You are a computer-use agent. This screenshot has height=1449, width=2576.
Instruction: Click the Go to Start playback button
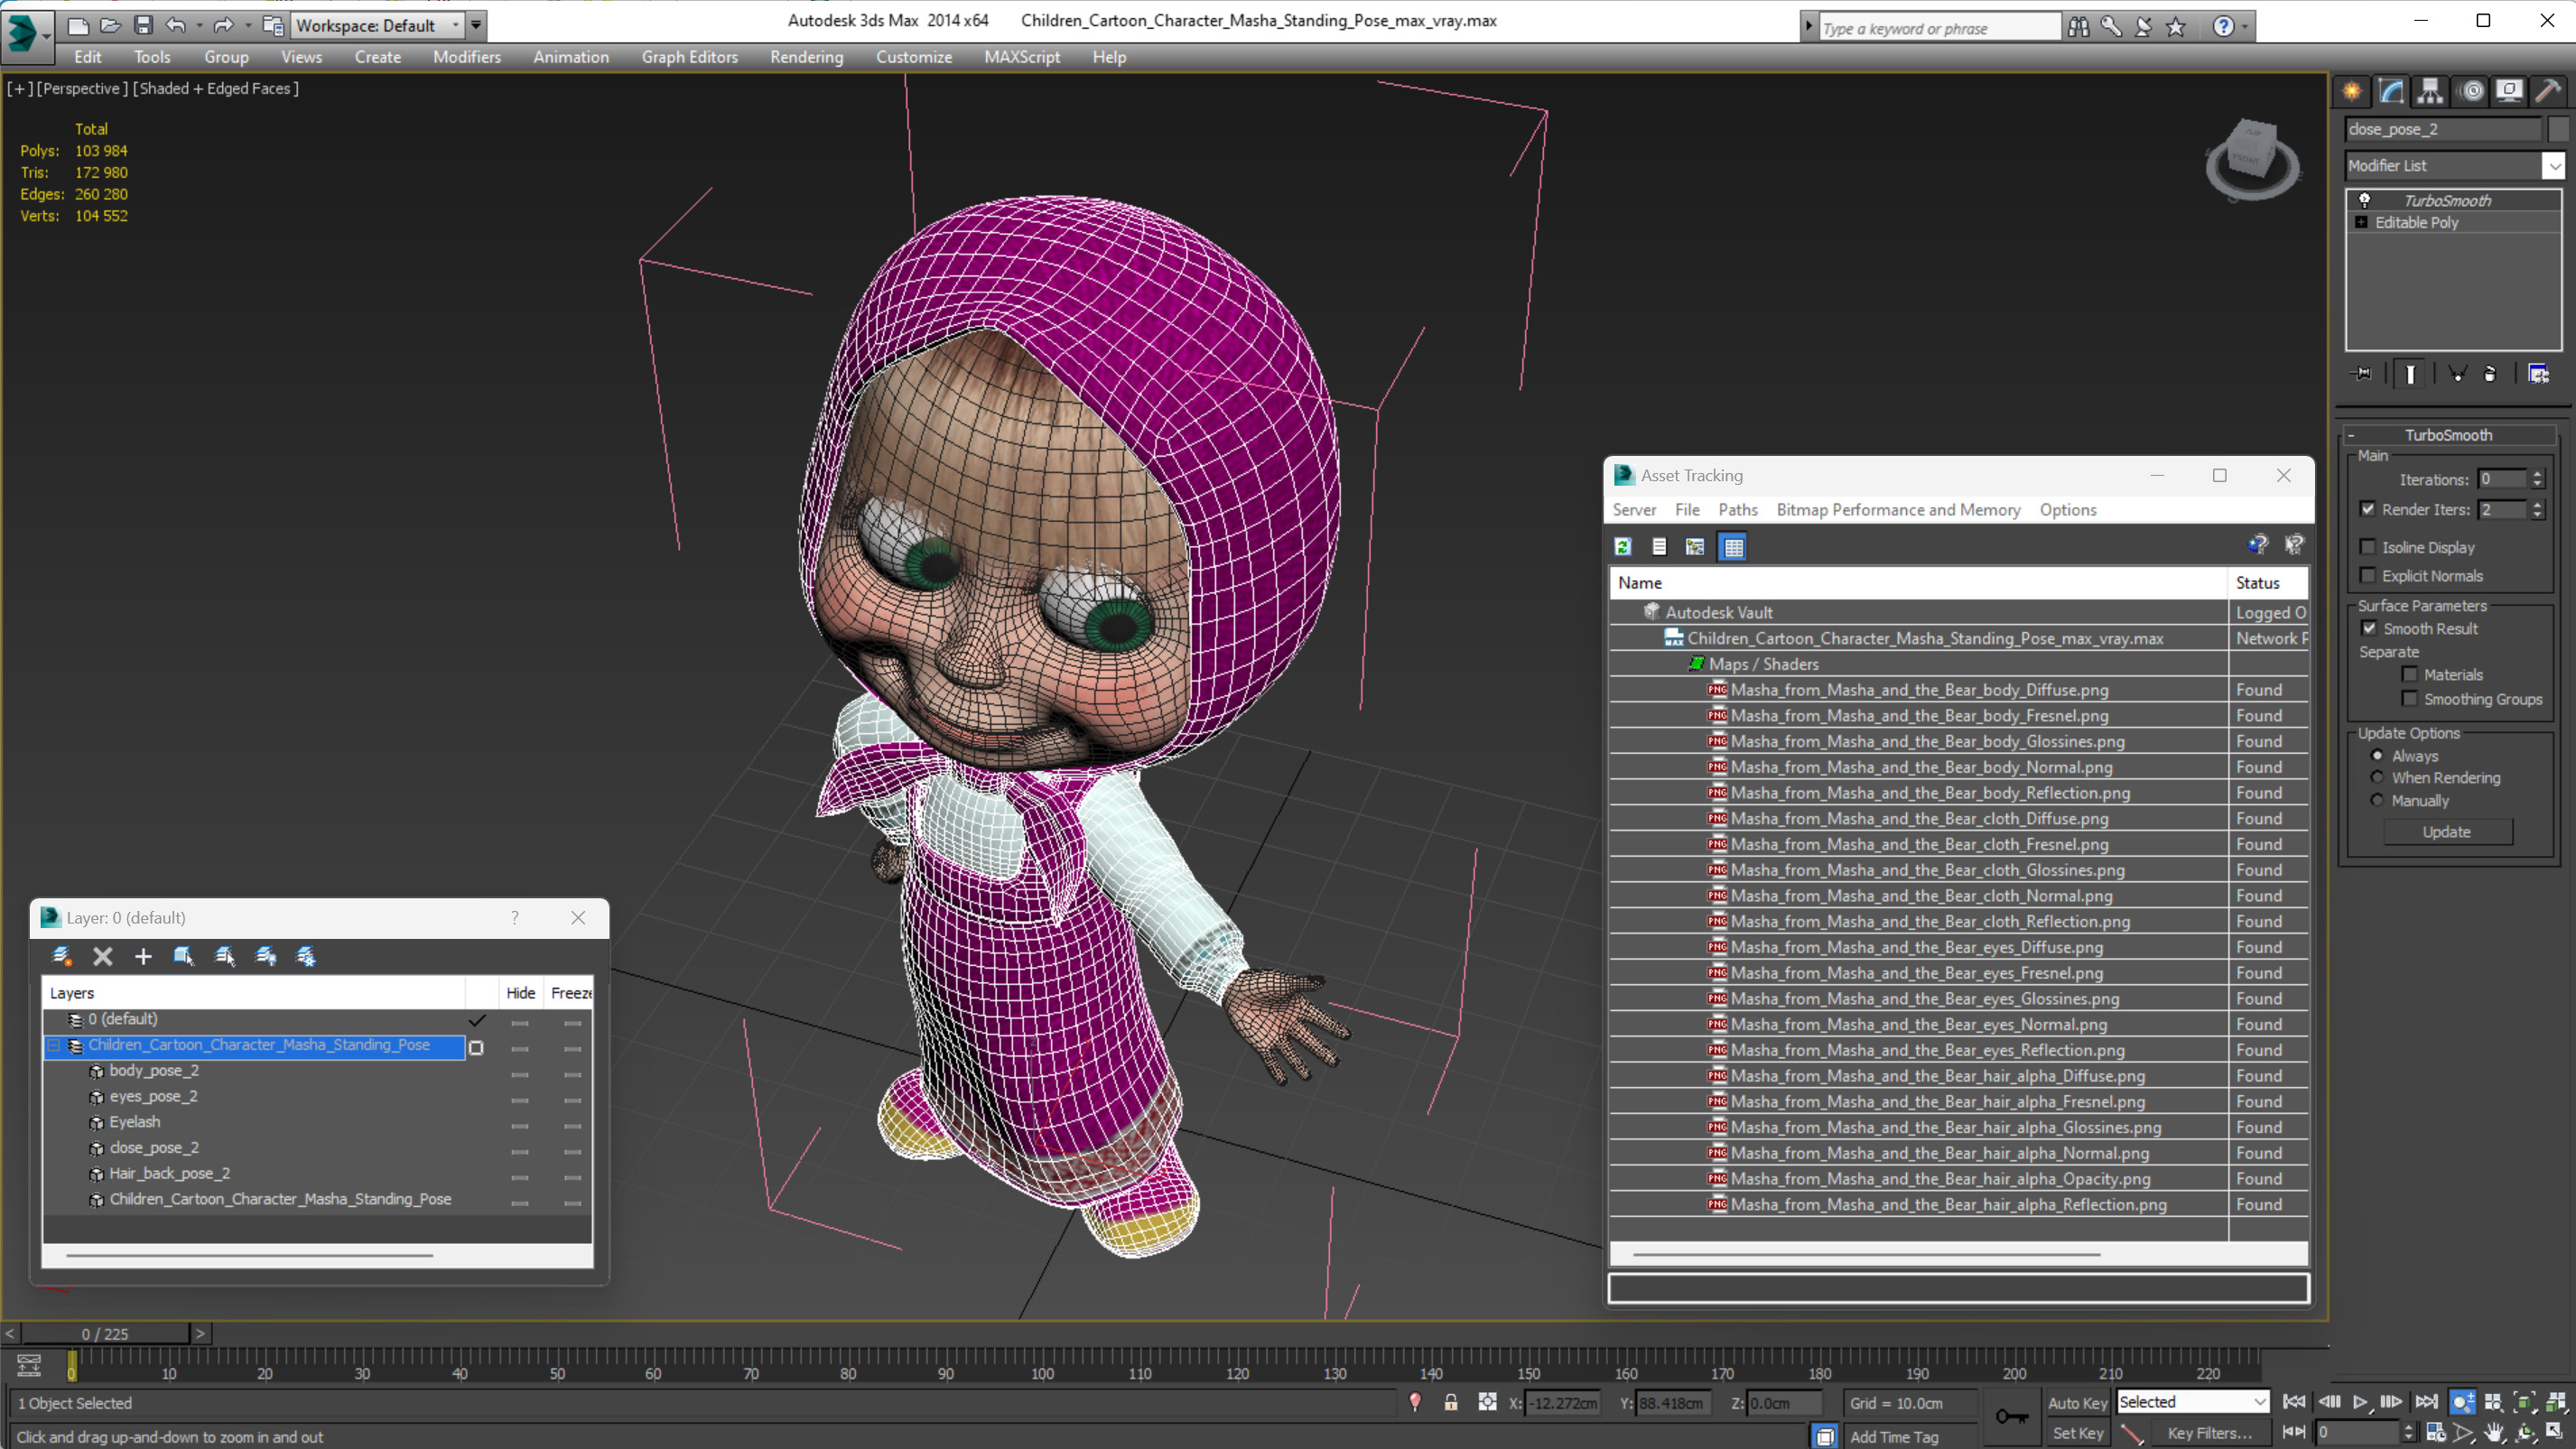click(2294, 1402)
